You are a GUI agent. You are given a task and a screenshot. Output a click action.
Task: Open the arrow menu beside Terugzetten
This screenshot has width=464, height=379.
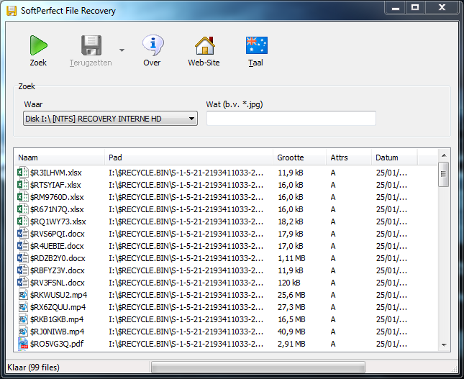(122, 50)
